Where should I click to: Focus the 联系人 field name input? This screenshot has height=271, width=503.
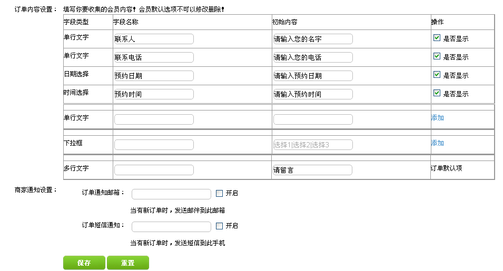tap(154, 39)
